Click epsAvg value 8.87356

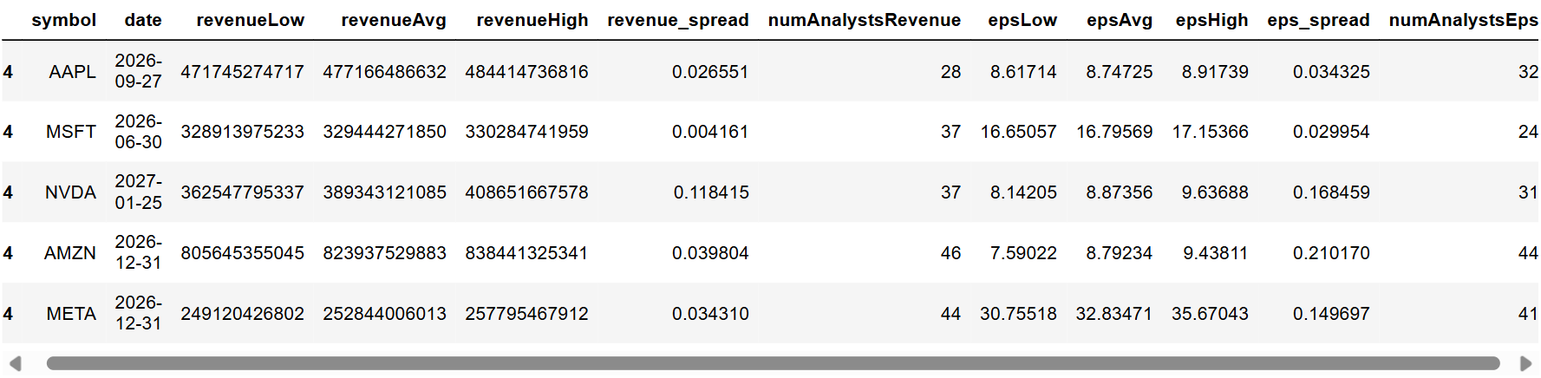point(1120,192)
